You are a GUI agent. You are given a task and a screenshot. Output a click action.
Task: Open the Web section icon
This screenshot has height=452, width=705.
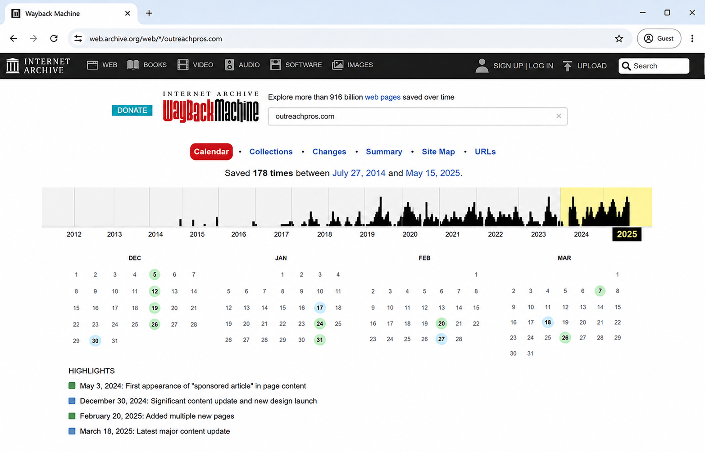(92, 65)
